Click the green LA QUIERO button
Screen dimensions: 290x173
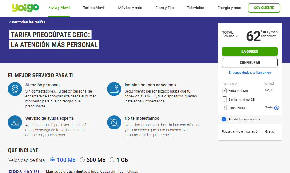250,52
